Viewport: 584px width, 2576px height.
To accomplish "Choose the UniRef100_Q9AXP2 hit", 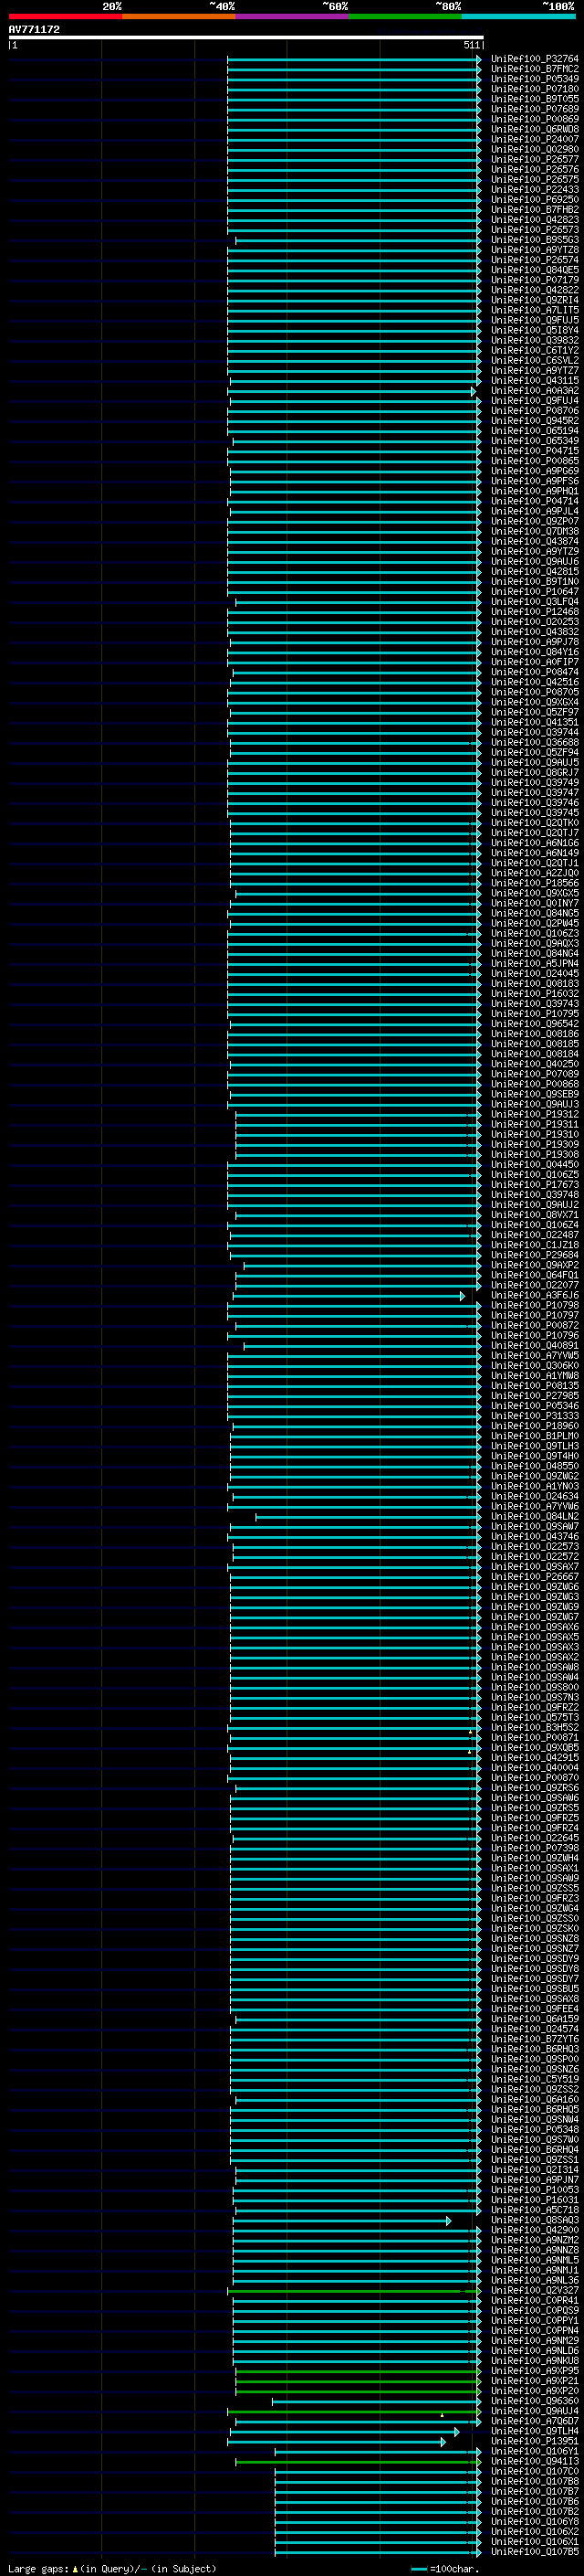I will [535, 1265].
